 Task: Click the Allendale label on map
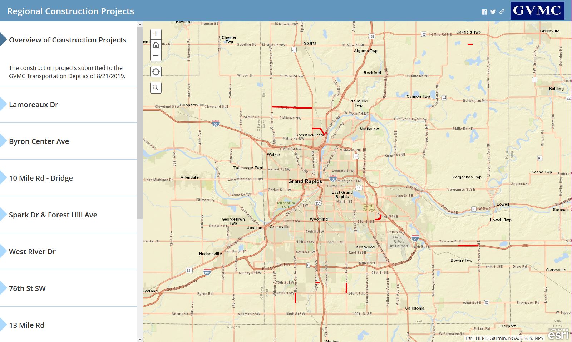click(189, 177)
